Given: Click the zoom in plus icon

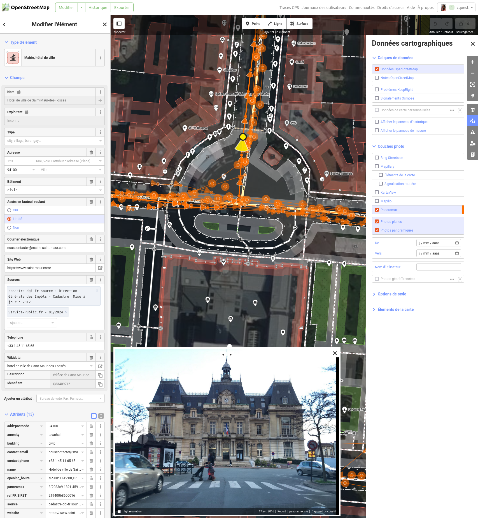Looking at the screenshot, I should pos(472,62).
